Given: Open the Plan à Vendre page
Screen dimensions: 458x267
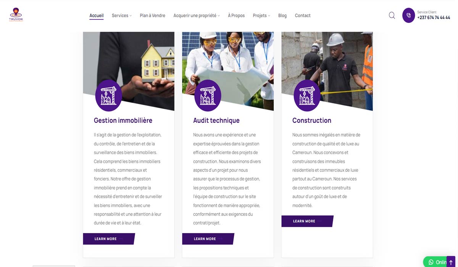Looking at the screenshot, I should 153,16.
